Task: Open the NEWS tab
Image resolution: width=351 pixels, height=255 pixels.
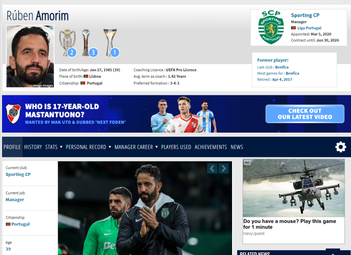Action: [237, 147]
